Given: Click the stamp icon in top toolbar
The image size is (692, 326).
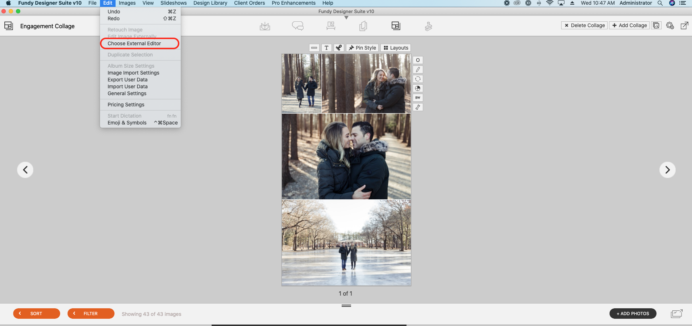Looking at the screenshot, I should (x=429, y=26).
